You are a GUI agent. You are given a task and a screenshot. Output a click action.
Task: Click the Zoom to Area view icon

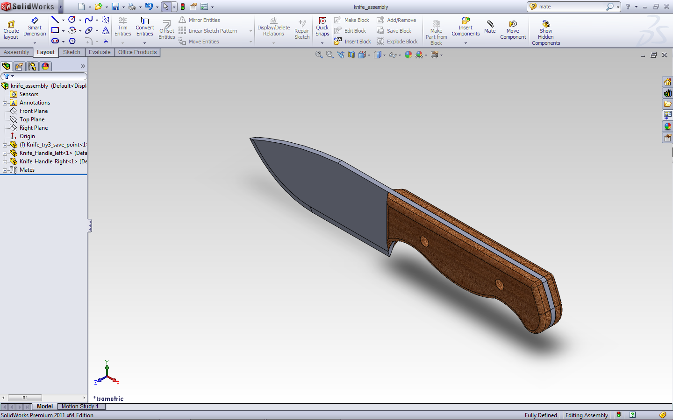pyautogui.click(x=330, y=55)
